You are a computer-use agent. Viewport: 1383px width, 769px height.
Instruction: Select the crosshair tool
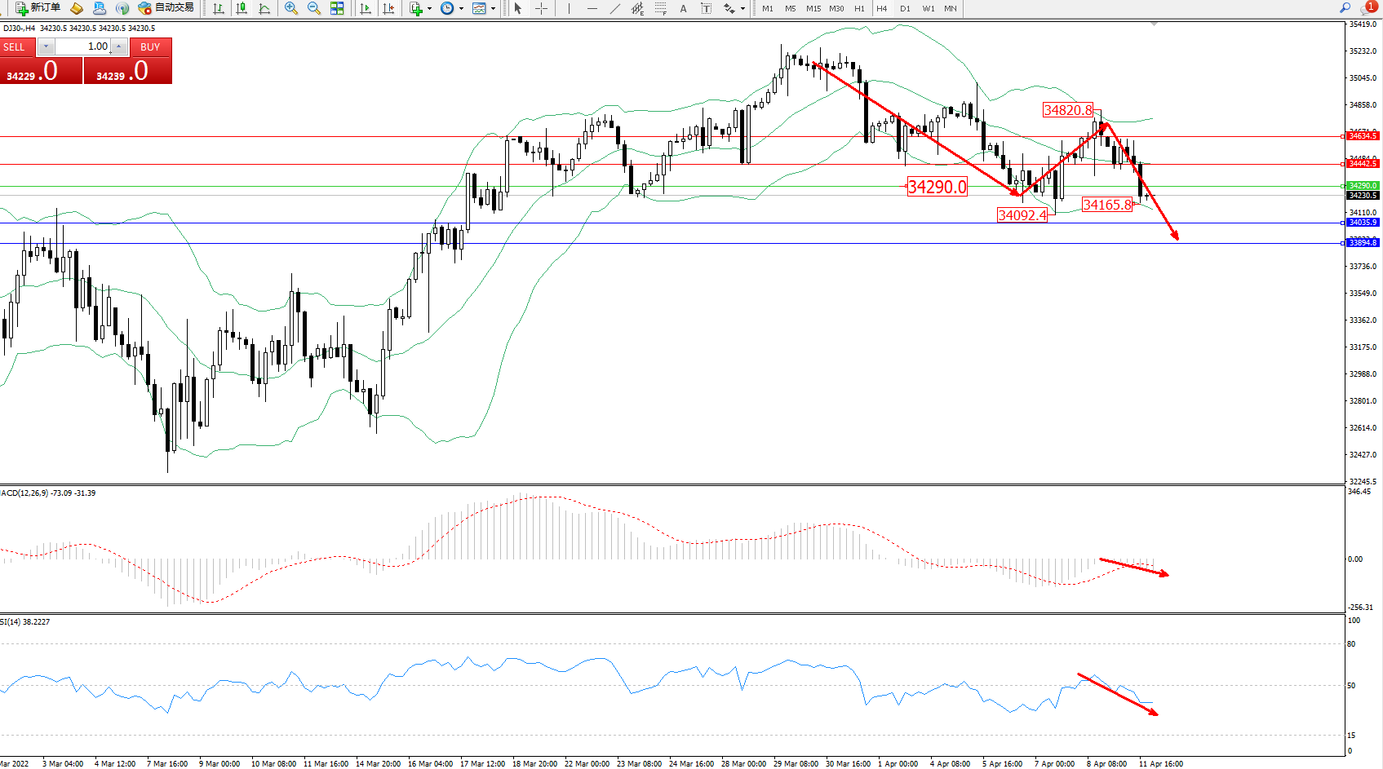[541, 8]
